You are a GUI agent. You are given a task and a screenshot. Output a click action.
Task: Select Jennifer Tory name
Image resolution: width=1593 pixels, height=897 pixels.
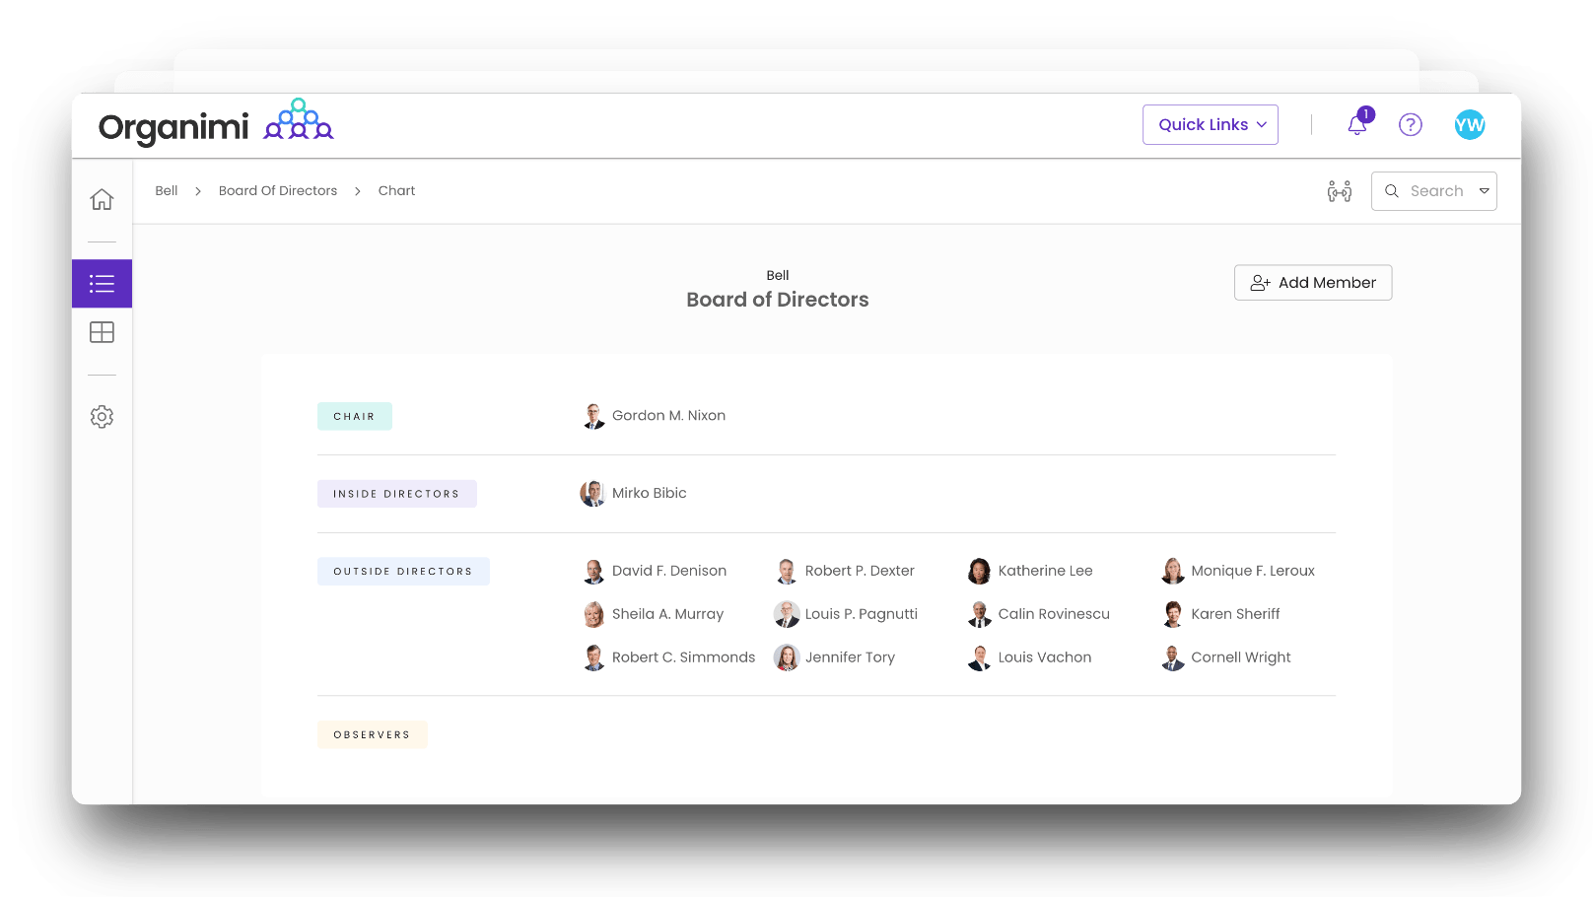(850, 657)
